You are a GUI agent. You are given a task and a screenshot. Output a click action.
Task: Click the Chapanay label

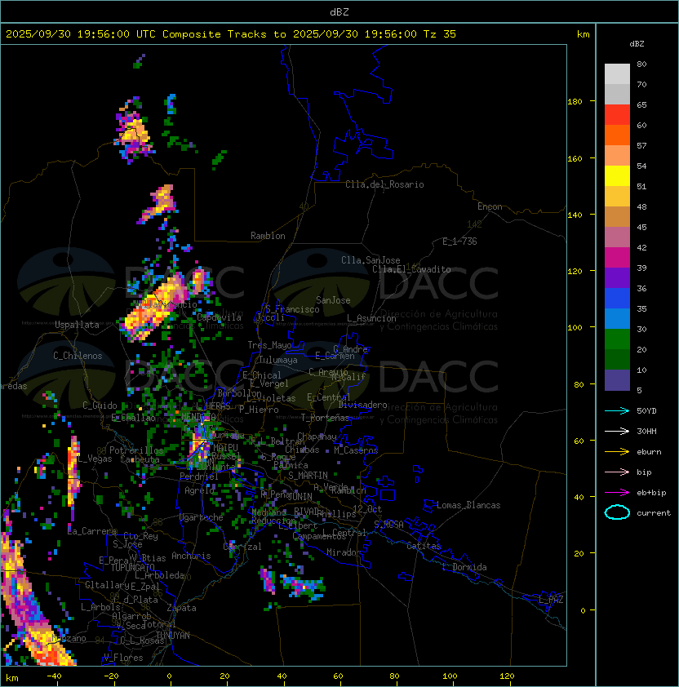(x=317, y=437)
